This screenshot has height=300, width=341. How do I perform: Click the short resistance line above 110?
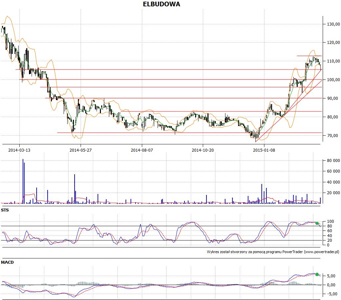(309, 56)
